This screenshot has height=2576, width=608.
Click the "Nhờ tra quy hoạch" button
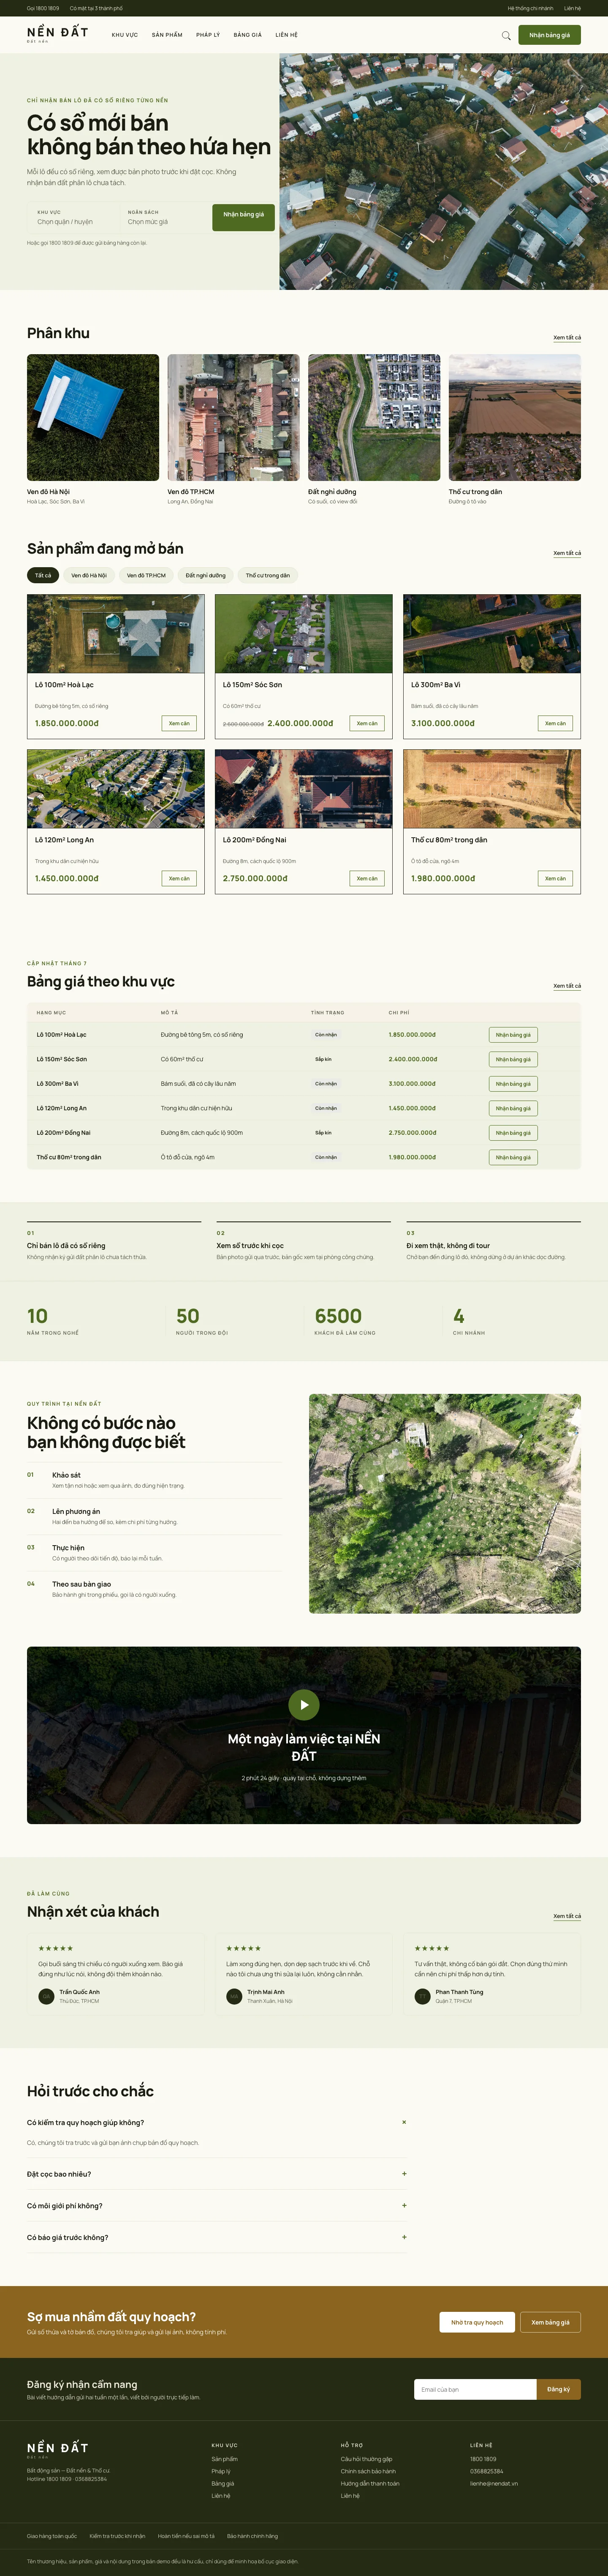coord(477,2322)
